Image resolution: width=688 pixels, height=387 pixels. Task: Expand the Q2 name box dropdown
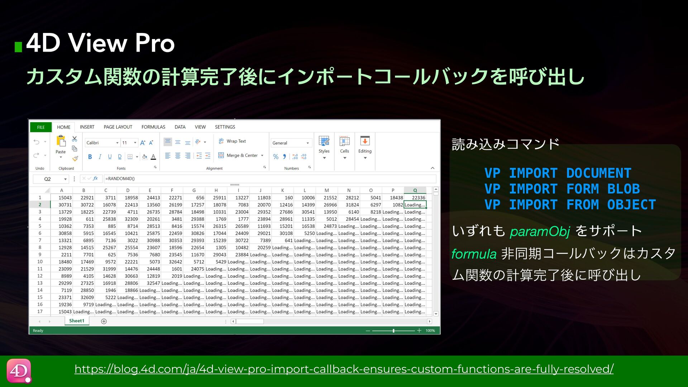pyautogui.click(x=65, y=179)
